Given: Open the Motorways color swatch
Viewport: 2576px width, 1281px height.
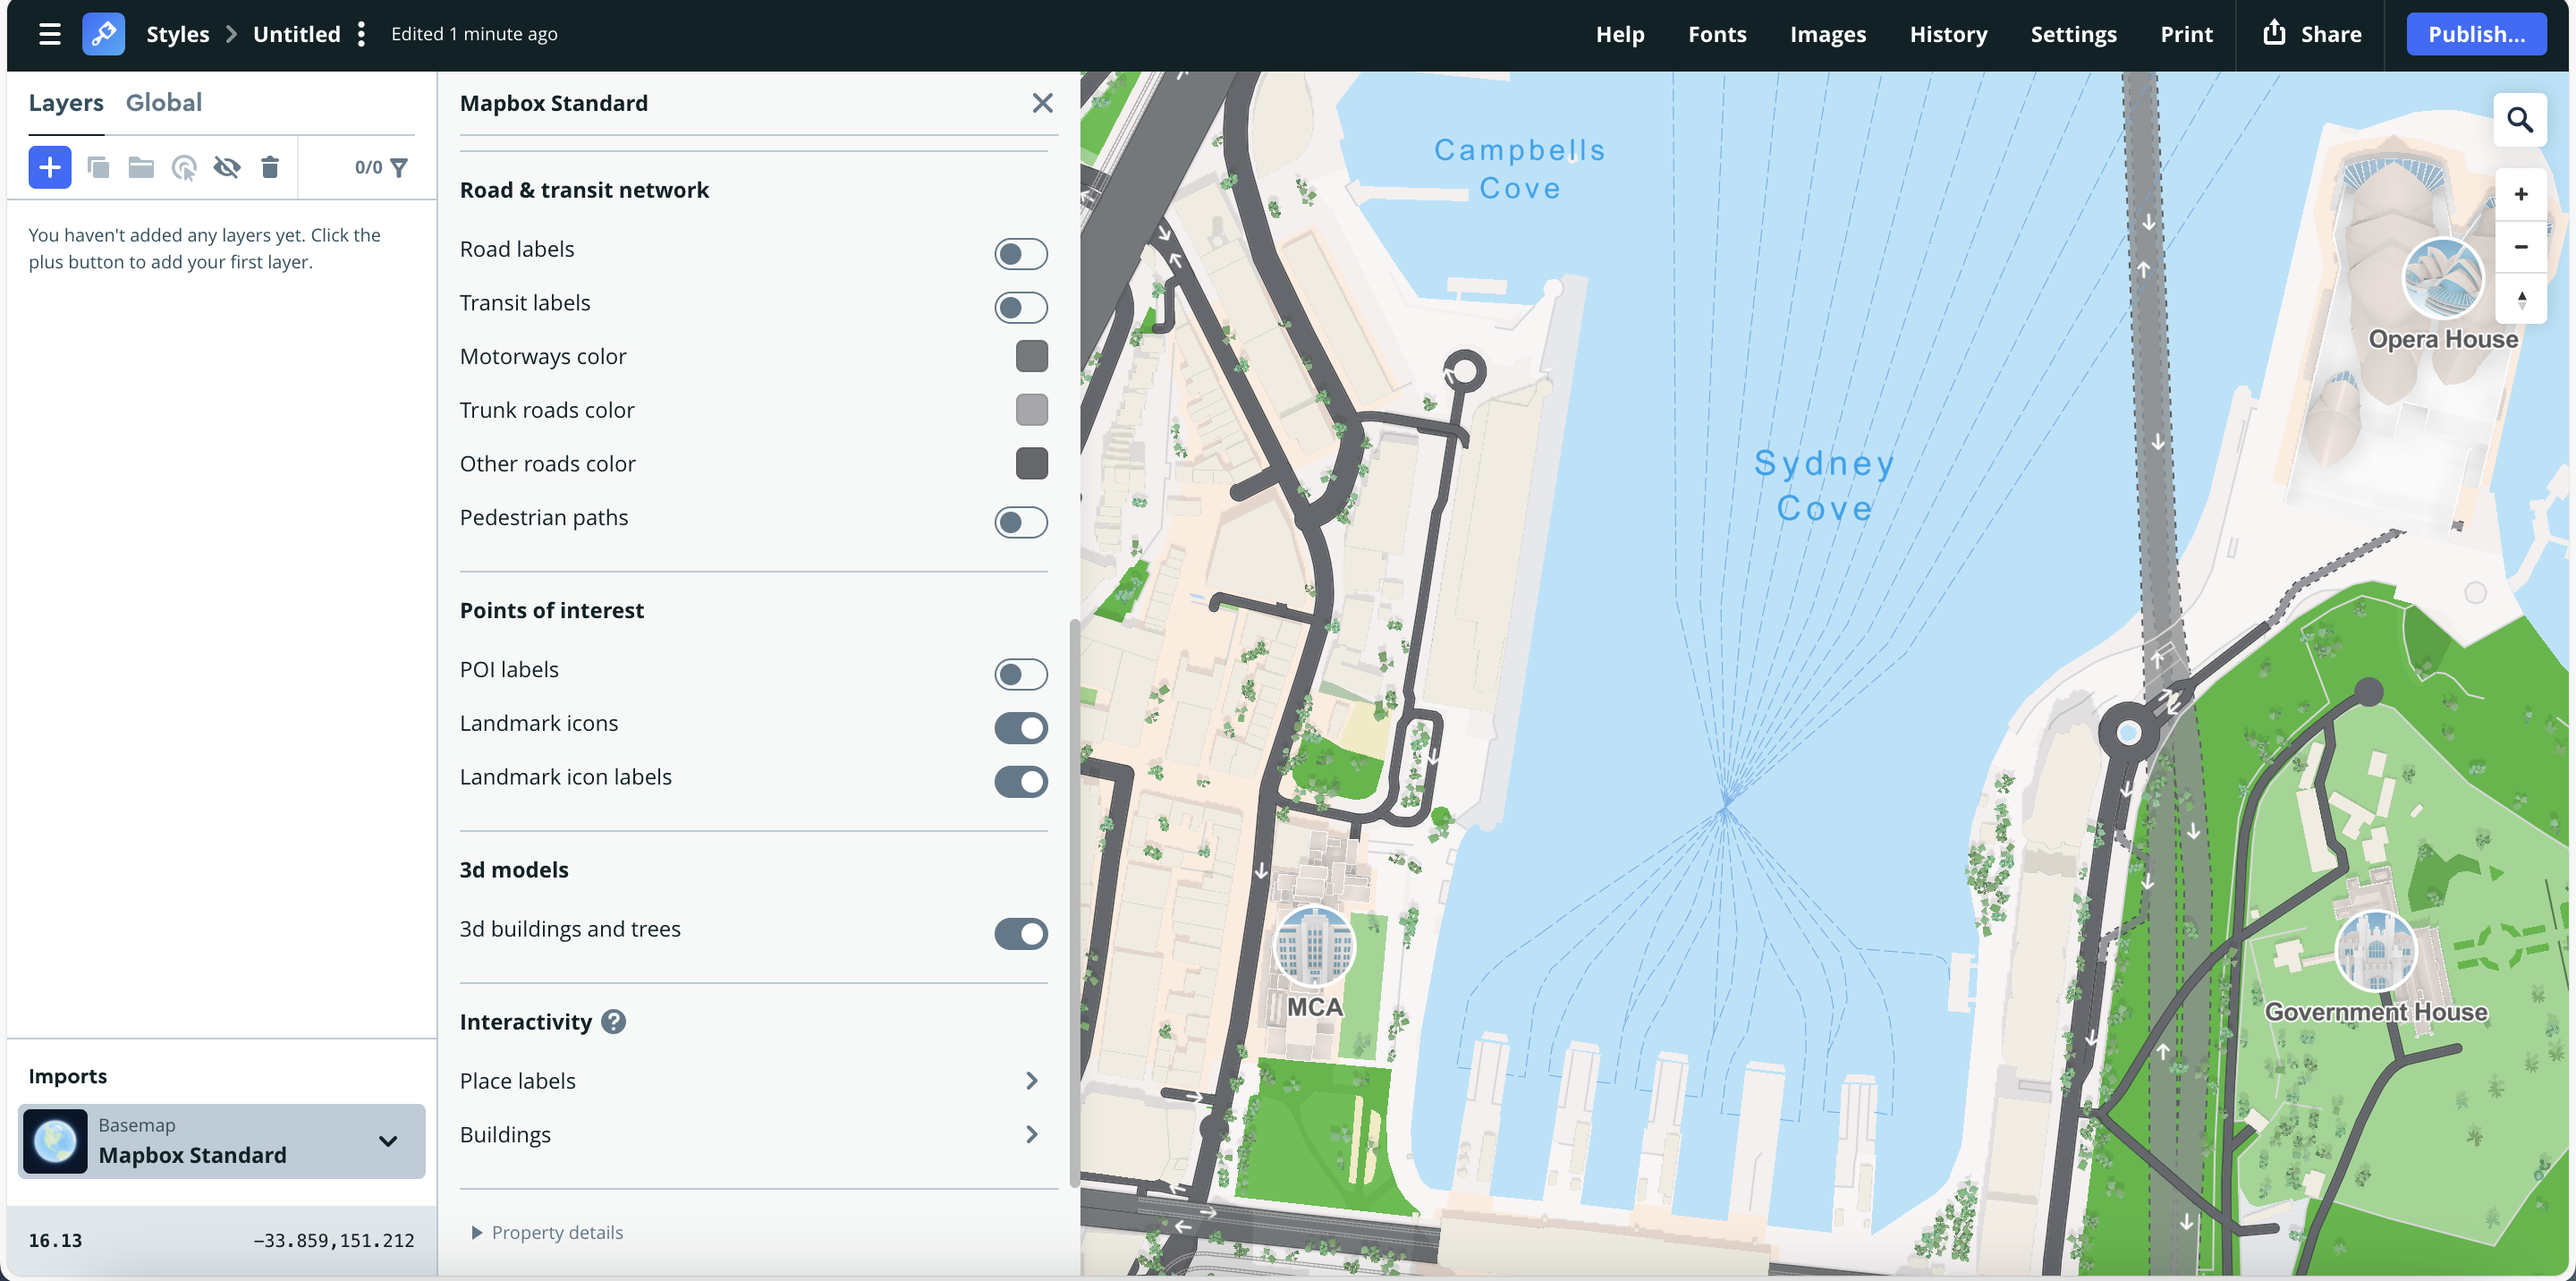Looking at the screenshot, I should pyautogui.click(x=1031, y=356).
